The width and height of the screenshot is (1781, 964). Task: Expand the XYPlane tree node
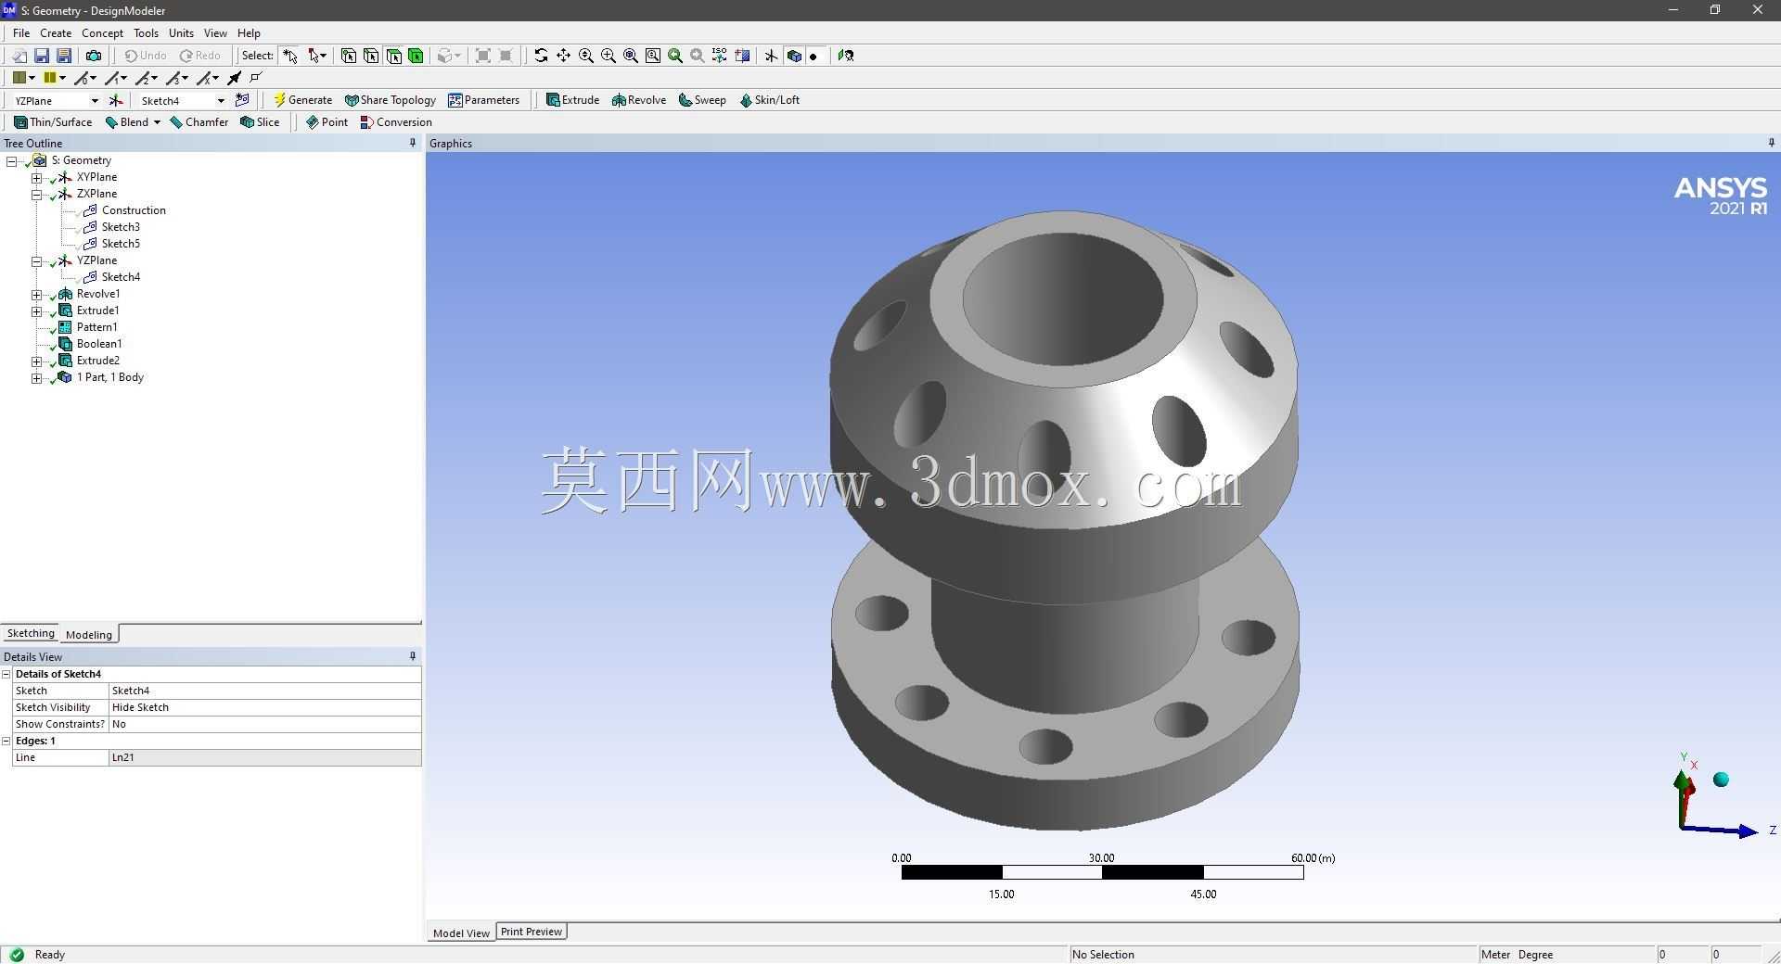tap(36, 177)
